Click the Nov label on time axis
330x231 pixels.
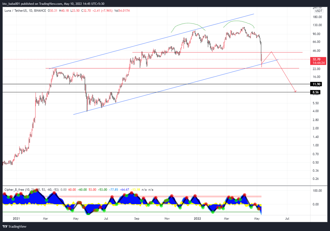point(167,219)
